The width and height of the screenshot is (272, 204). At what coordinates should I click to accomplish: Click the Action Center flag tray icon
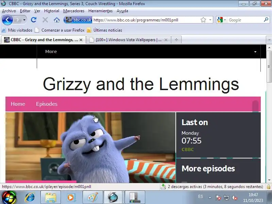point(218,198)
